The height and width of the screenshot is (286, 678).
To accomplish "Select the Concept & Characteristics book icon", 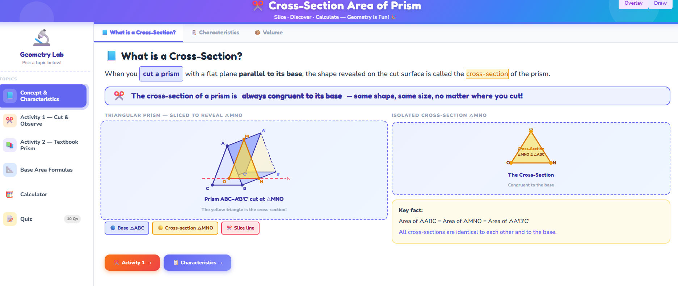I will pyautogui.click(x=9, y=96).
